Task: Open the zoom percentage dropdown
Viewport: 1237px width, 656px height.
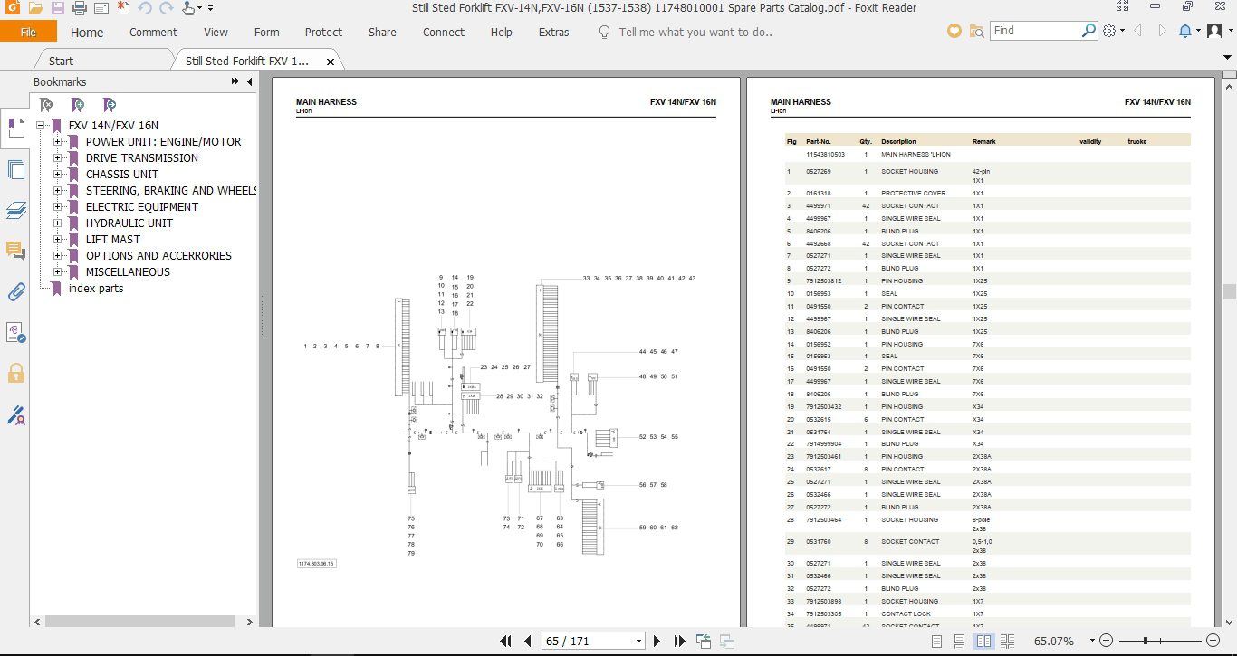Action: coord(1092,642)
